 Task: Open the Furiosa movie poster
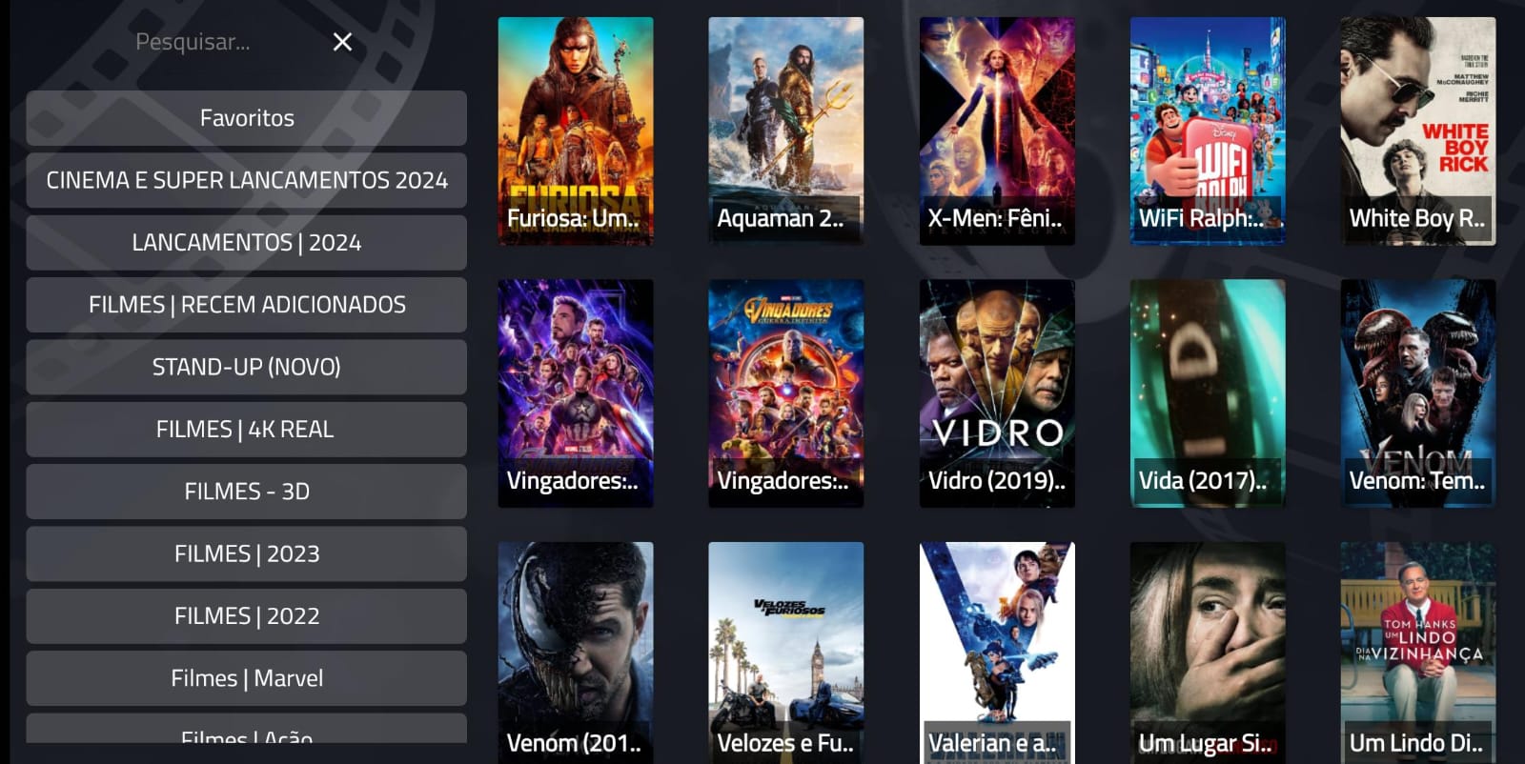click(x=576, y=131)
